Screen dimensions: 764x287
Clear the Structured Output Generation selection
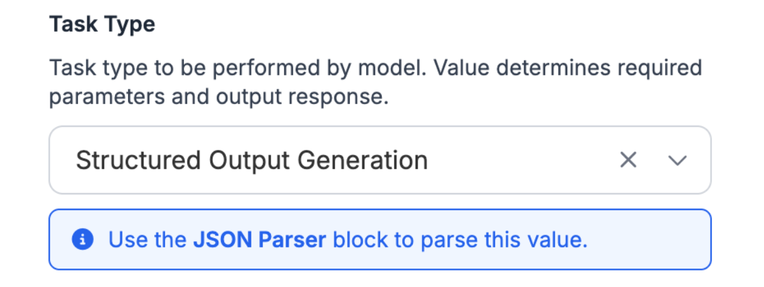[628, 161]
